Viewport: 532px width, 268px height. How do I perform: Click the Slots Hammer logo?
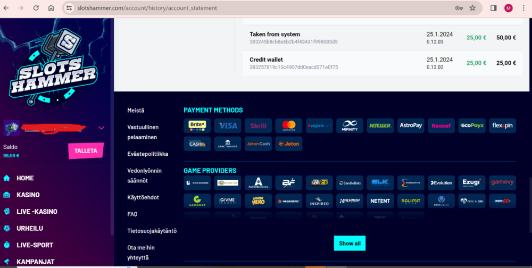tap(54, 66)
